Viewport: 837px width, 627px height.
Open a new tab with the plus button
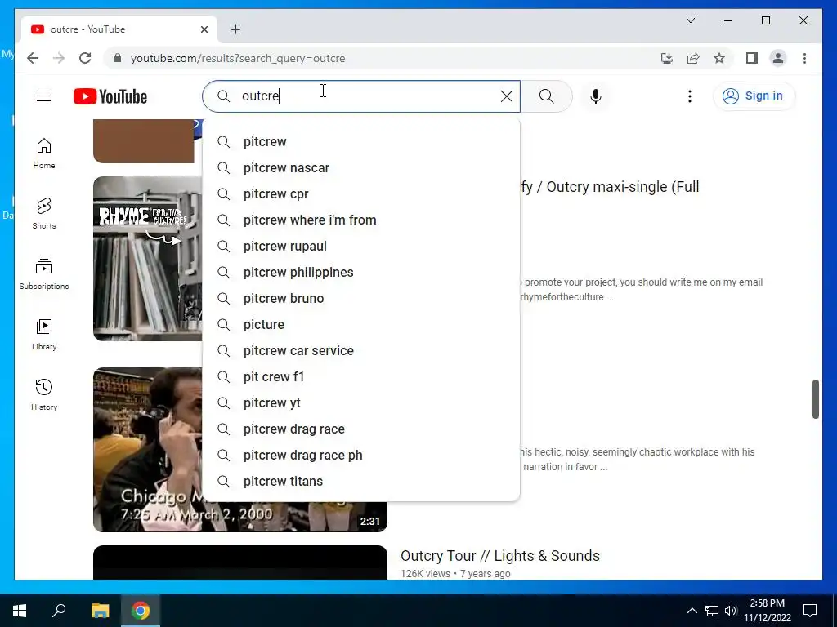click(235, 29)
